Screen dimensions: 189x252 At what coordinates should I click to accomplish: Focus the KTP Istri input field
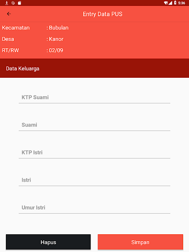(94, 153)
